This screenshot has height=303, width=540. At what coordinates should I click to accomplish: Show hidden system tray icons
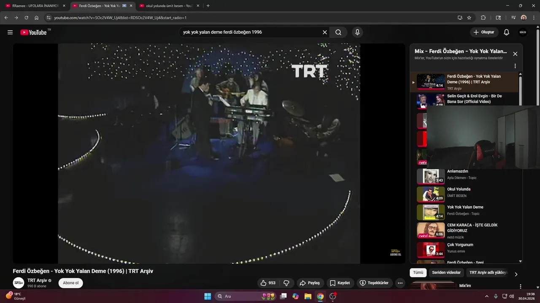pos(487,296)
